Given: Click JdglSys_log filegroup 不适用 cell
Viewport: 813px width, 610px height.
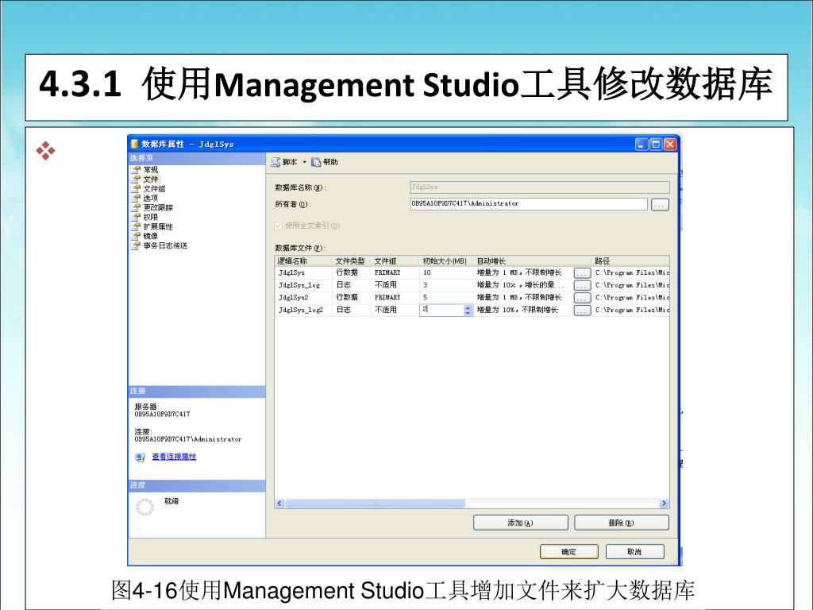Looking at the screenshot, I should click(x=395, y=285).
